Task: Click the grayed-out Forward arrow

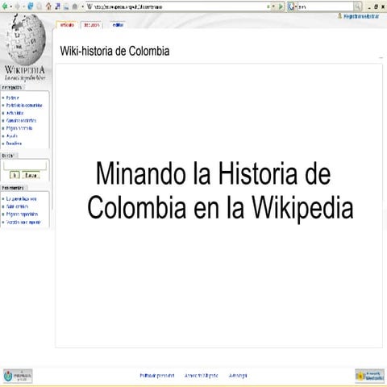Action: [x=18, y=6]
